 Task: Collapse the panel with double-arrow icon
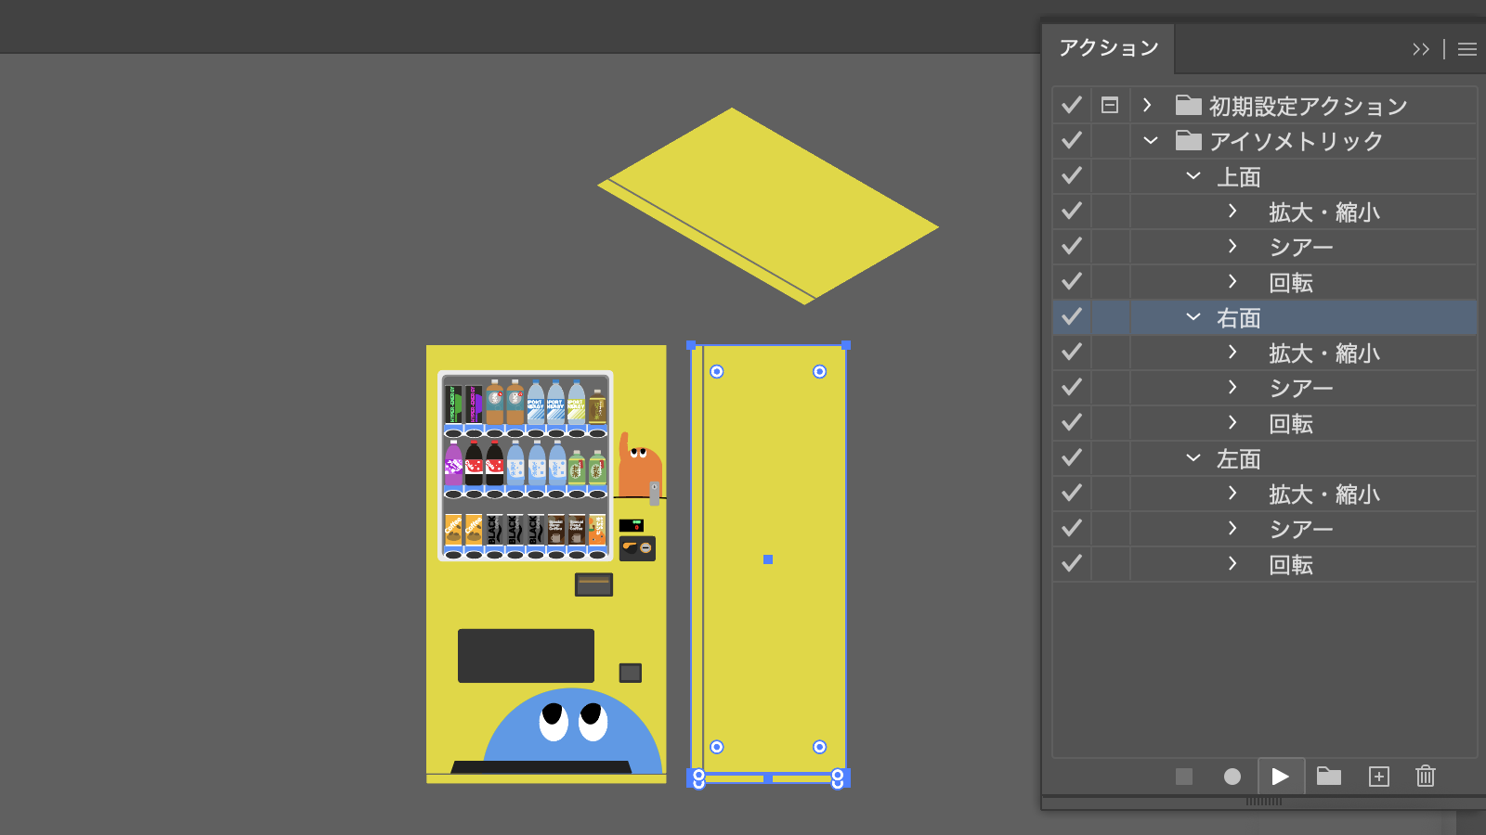click(1421, 49)
